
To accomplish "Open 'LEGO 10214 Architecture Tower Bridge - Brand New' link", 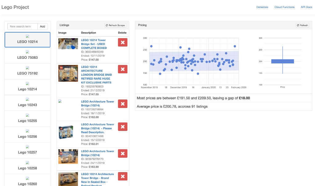I will tap(98, 180).
